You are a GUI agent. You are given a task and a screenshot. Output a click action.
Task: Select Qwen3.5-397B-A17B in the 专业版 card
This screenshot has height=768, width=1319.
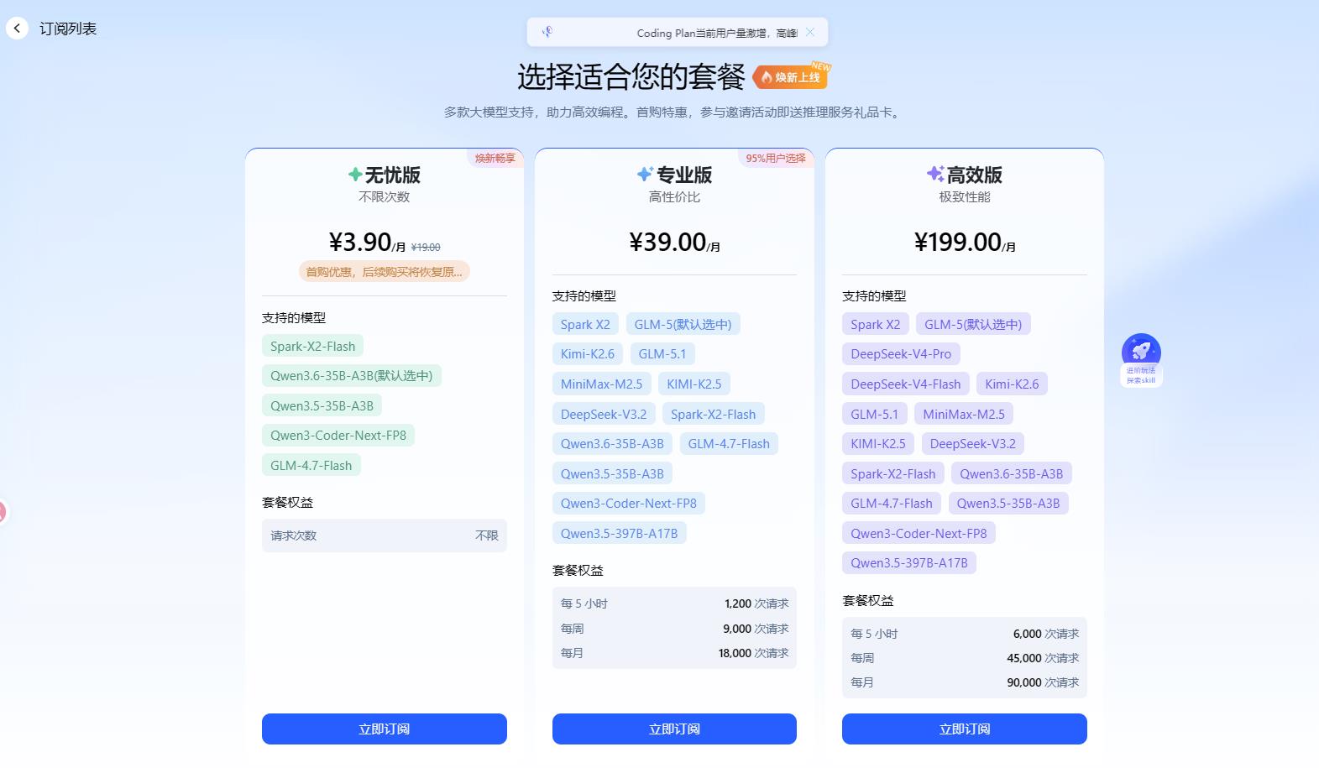click(x=620, y=533)
